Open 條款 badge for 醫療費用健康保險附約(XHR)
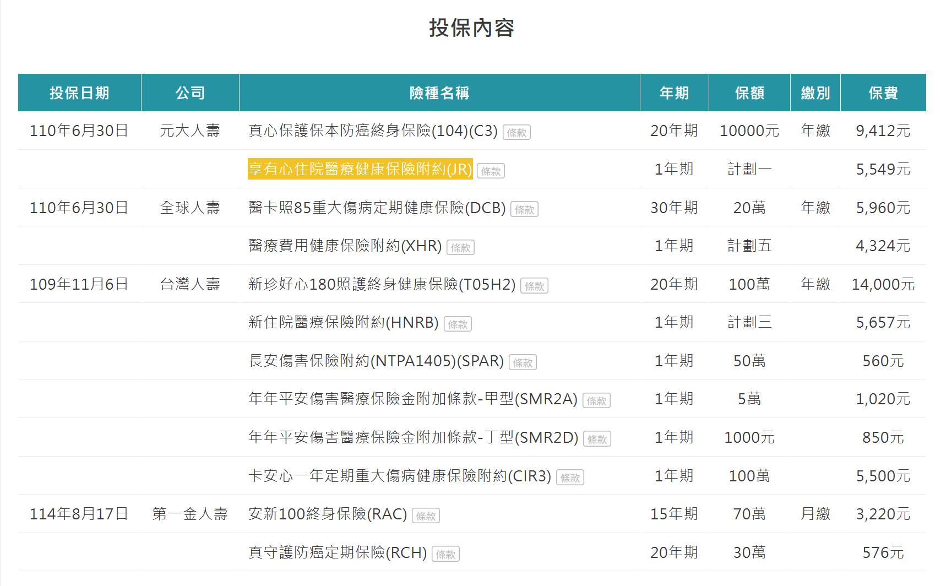The height and width of the screenshot is (586, 941). point(460,248)
